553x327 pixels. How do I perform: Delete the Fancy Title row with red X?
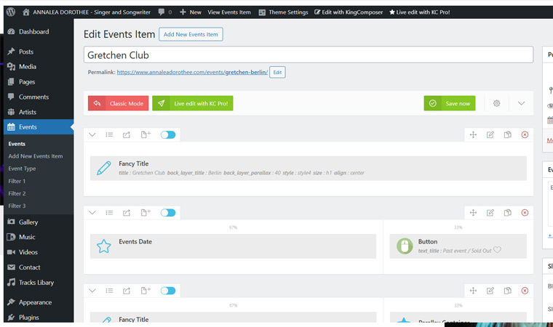(525, 134)
